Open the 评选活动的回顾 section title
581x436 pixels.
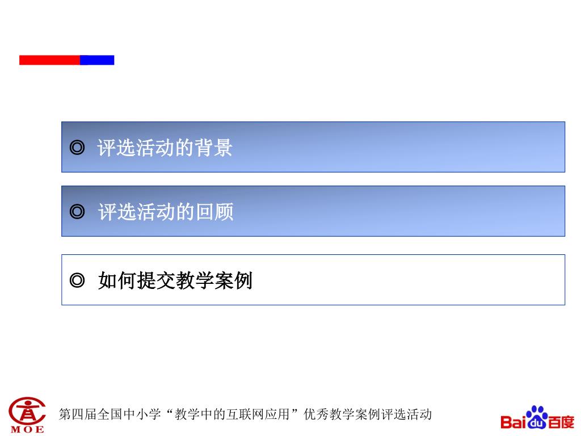[x=165, y=212]
